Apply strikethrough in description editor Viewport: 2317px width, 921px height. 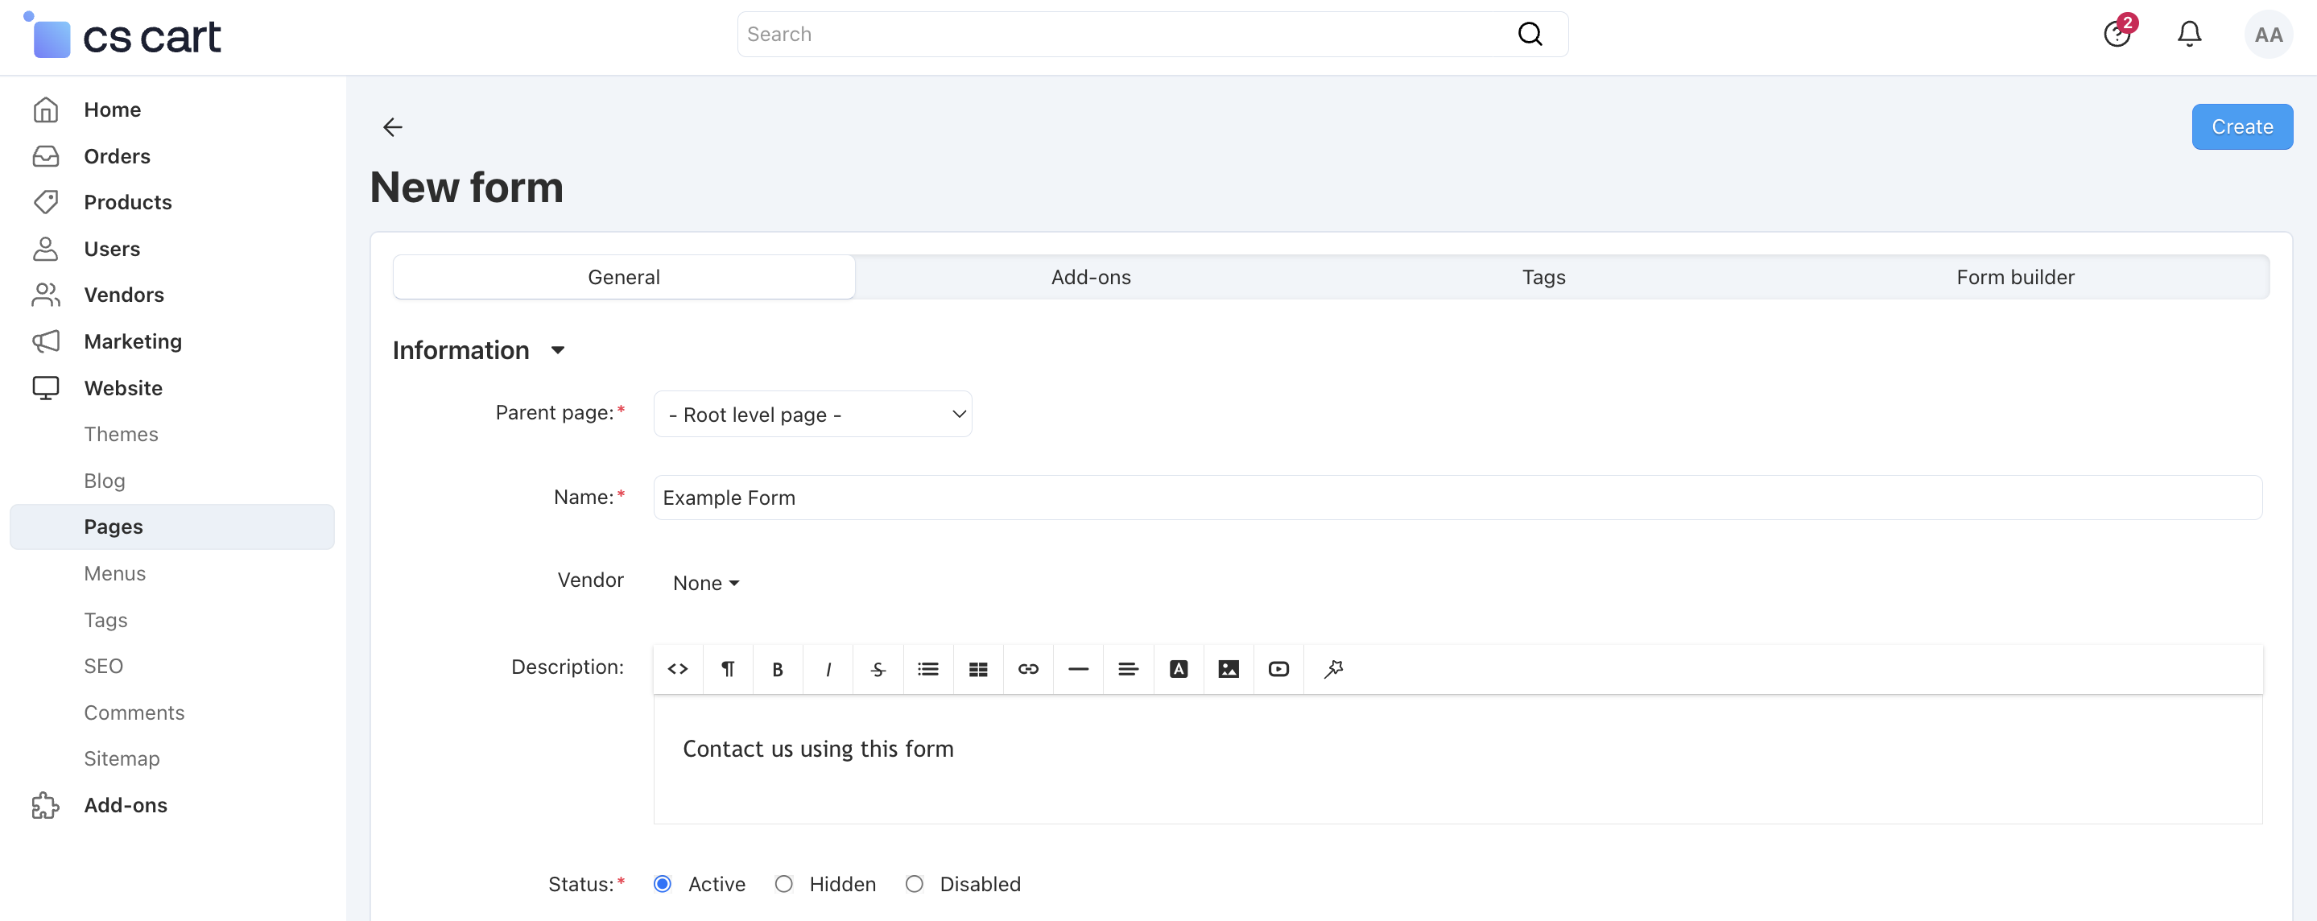878,669
